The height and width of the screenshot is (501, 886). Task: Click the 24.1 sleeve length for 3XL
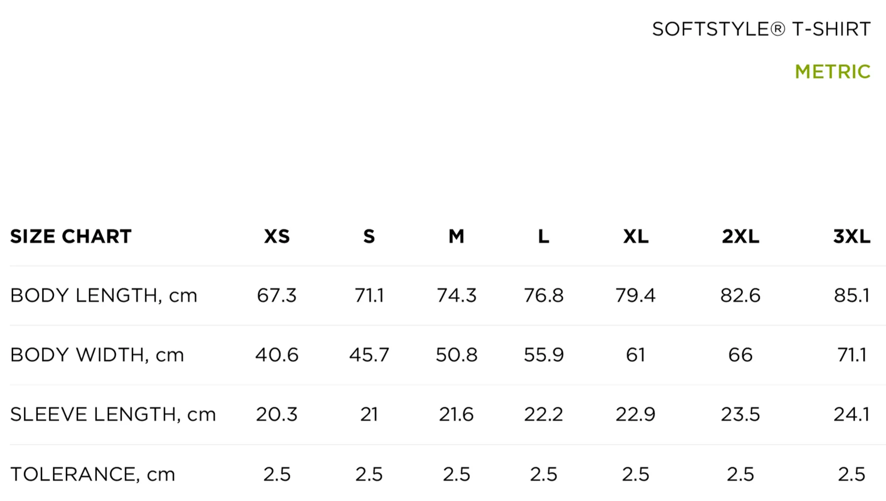[x=852, y=414]
